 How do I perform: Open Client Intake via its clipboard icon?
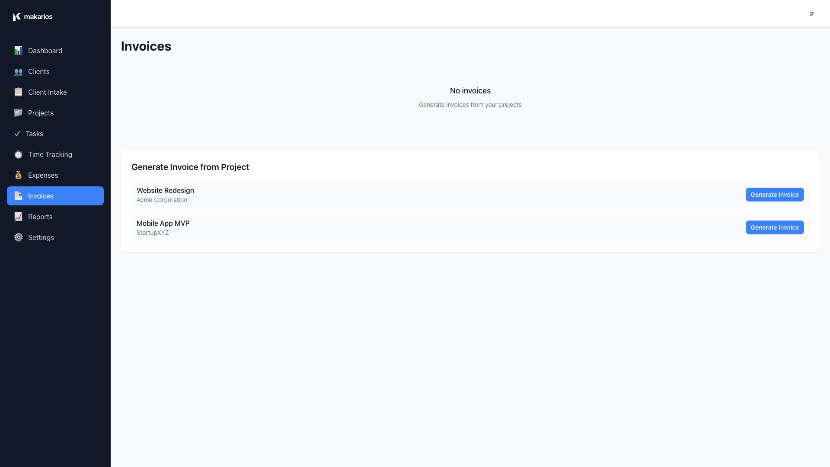[18, 92]
